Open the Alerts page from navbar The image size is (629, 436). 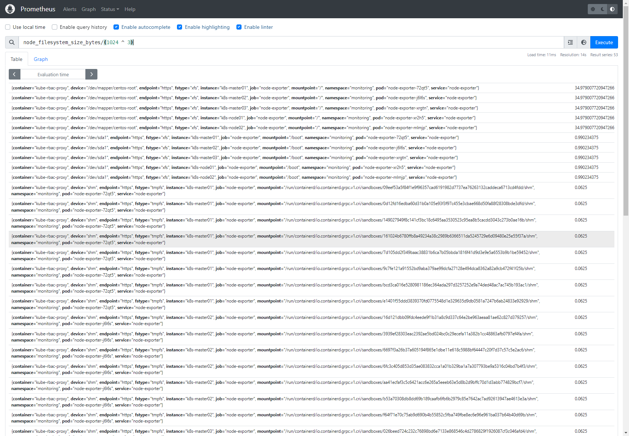coord(70,9)
